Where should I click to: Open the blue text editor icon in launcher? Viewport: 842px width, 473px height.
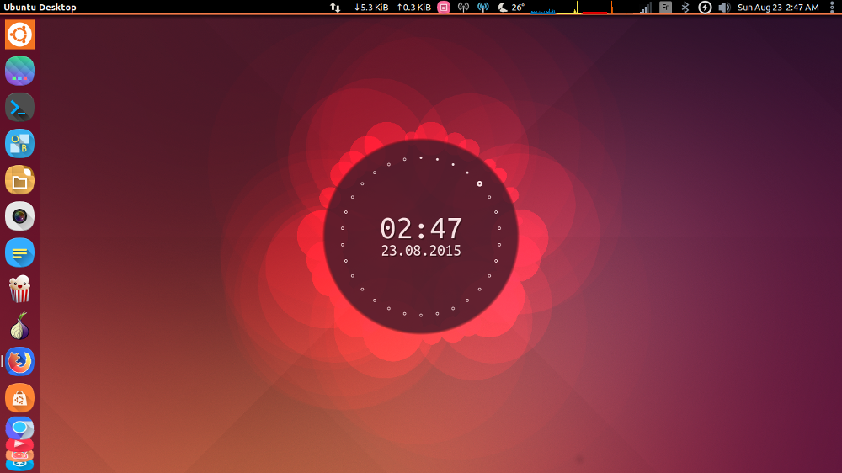pos(20,252)
